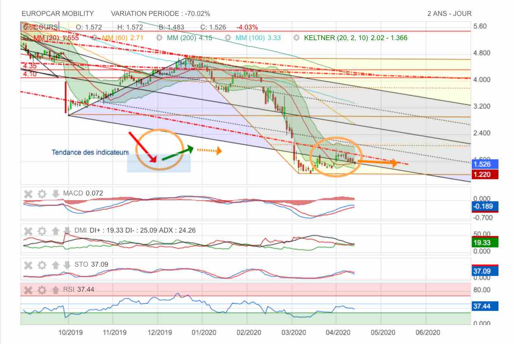
Task: Click the 4.000 price axis label
Action: [x=482, y=80]
